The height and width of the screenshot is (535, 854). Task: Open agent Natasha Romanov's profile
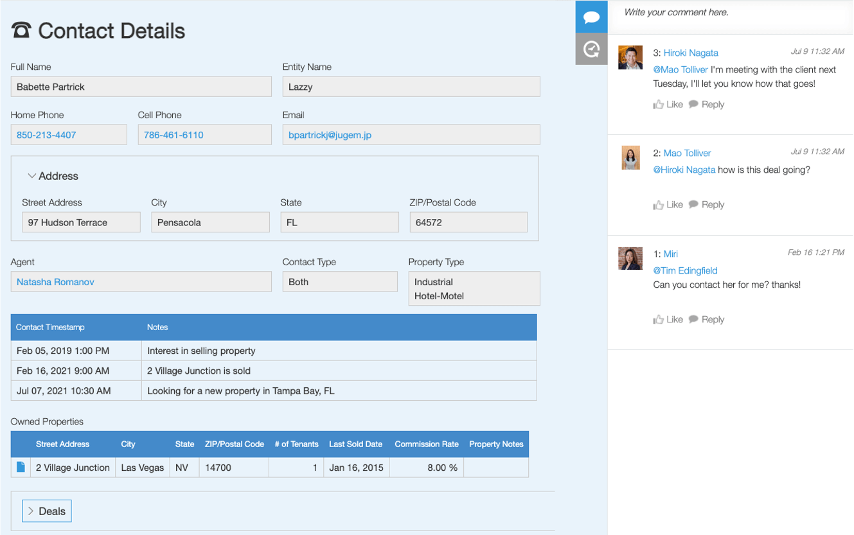tap(55, 282)
